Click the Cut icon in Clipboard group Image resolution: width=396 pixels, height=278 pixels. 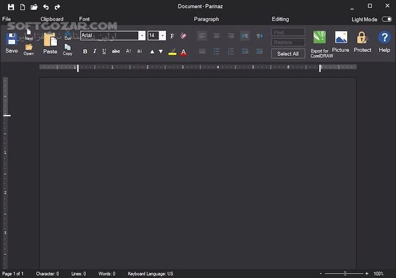coord(67,35)
